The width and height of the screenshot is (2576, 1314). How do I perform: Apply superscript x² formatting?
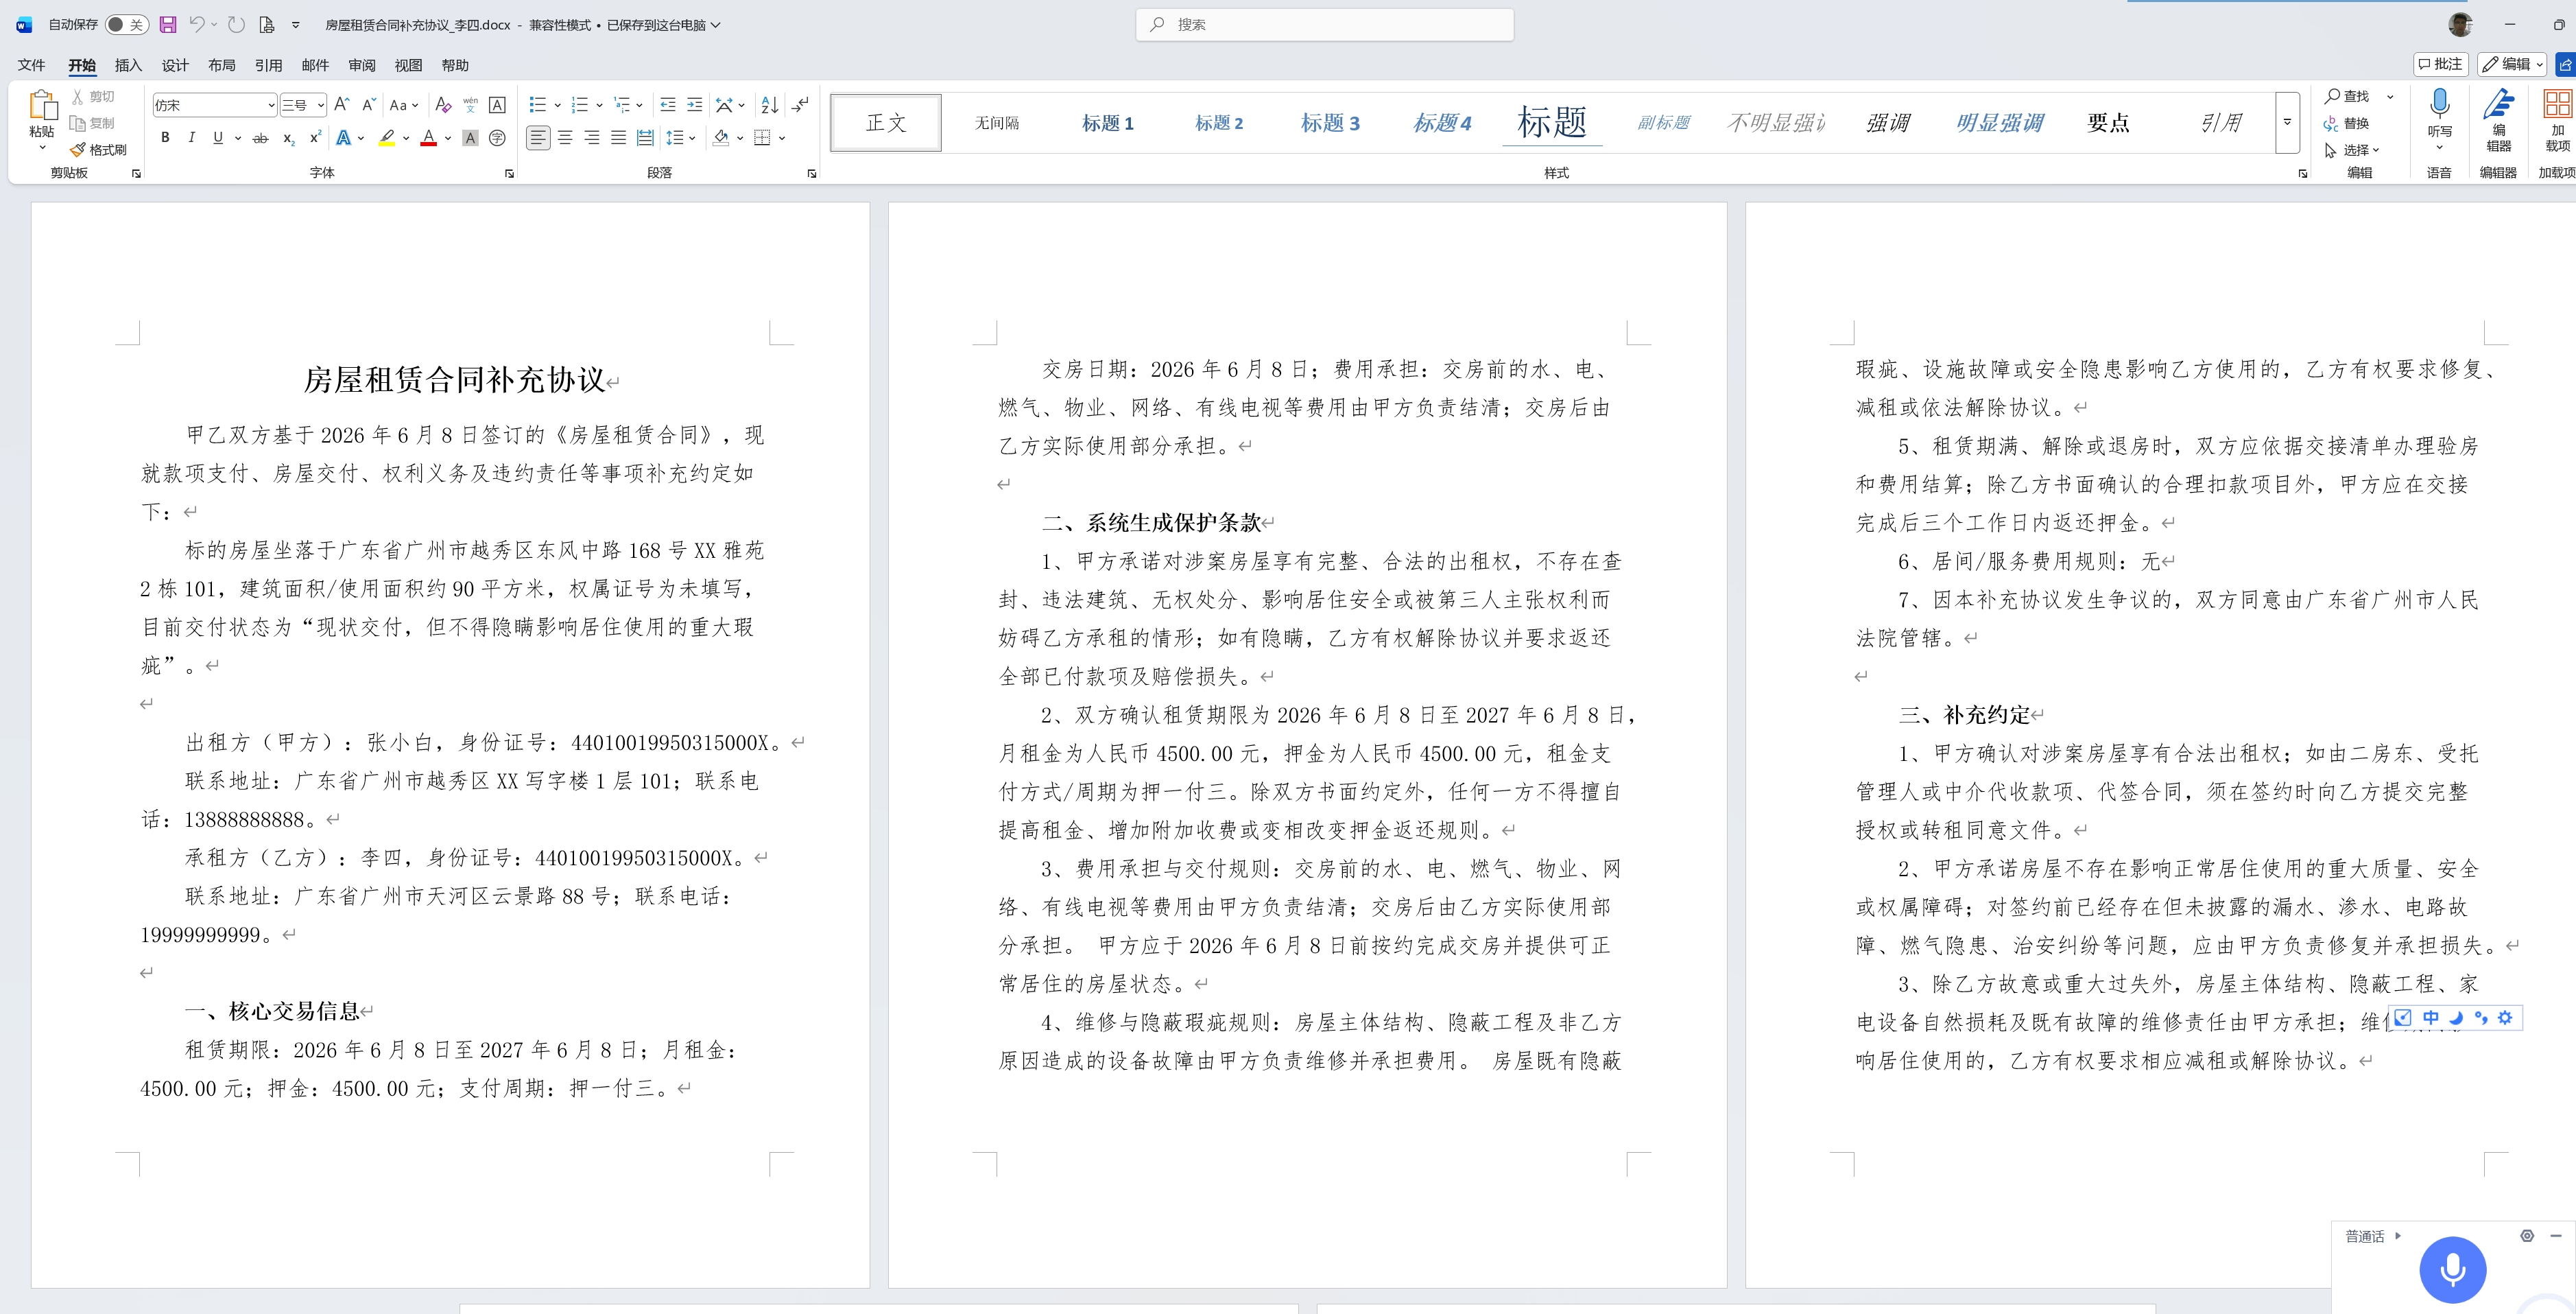tap(315, 138)
